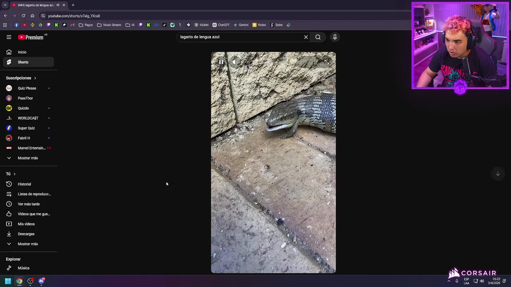Viewport: 511px width, 287px height.
Task: Open Música under Explorar
Action: coord(28,268)
